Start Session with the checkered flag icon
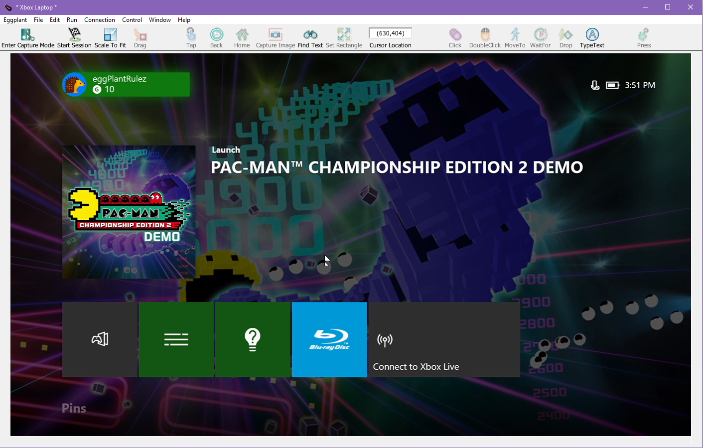 pyautogui.click(x=74, y=34)
